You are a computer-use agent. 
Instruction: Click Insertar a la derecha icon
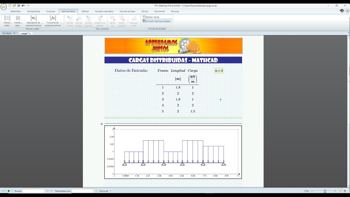(x=100, y=18)
